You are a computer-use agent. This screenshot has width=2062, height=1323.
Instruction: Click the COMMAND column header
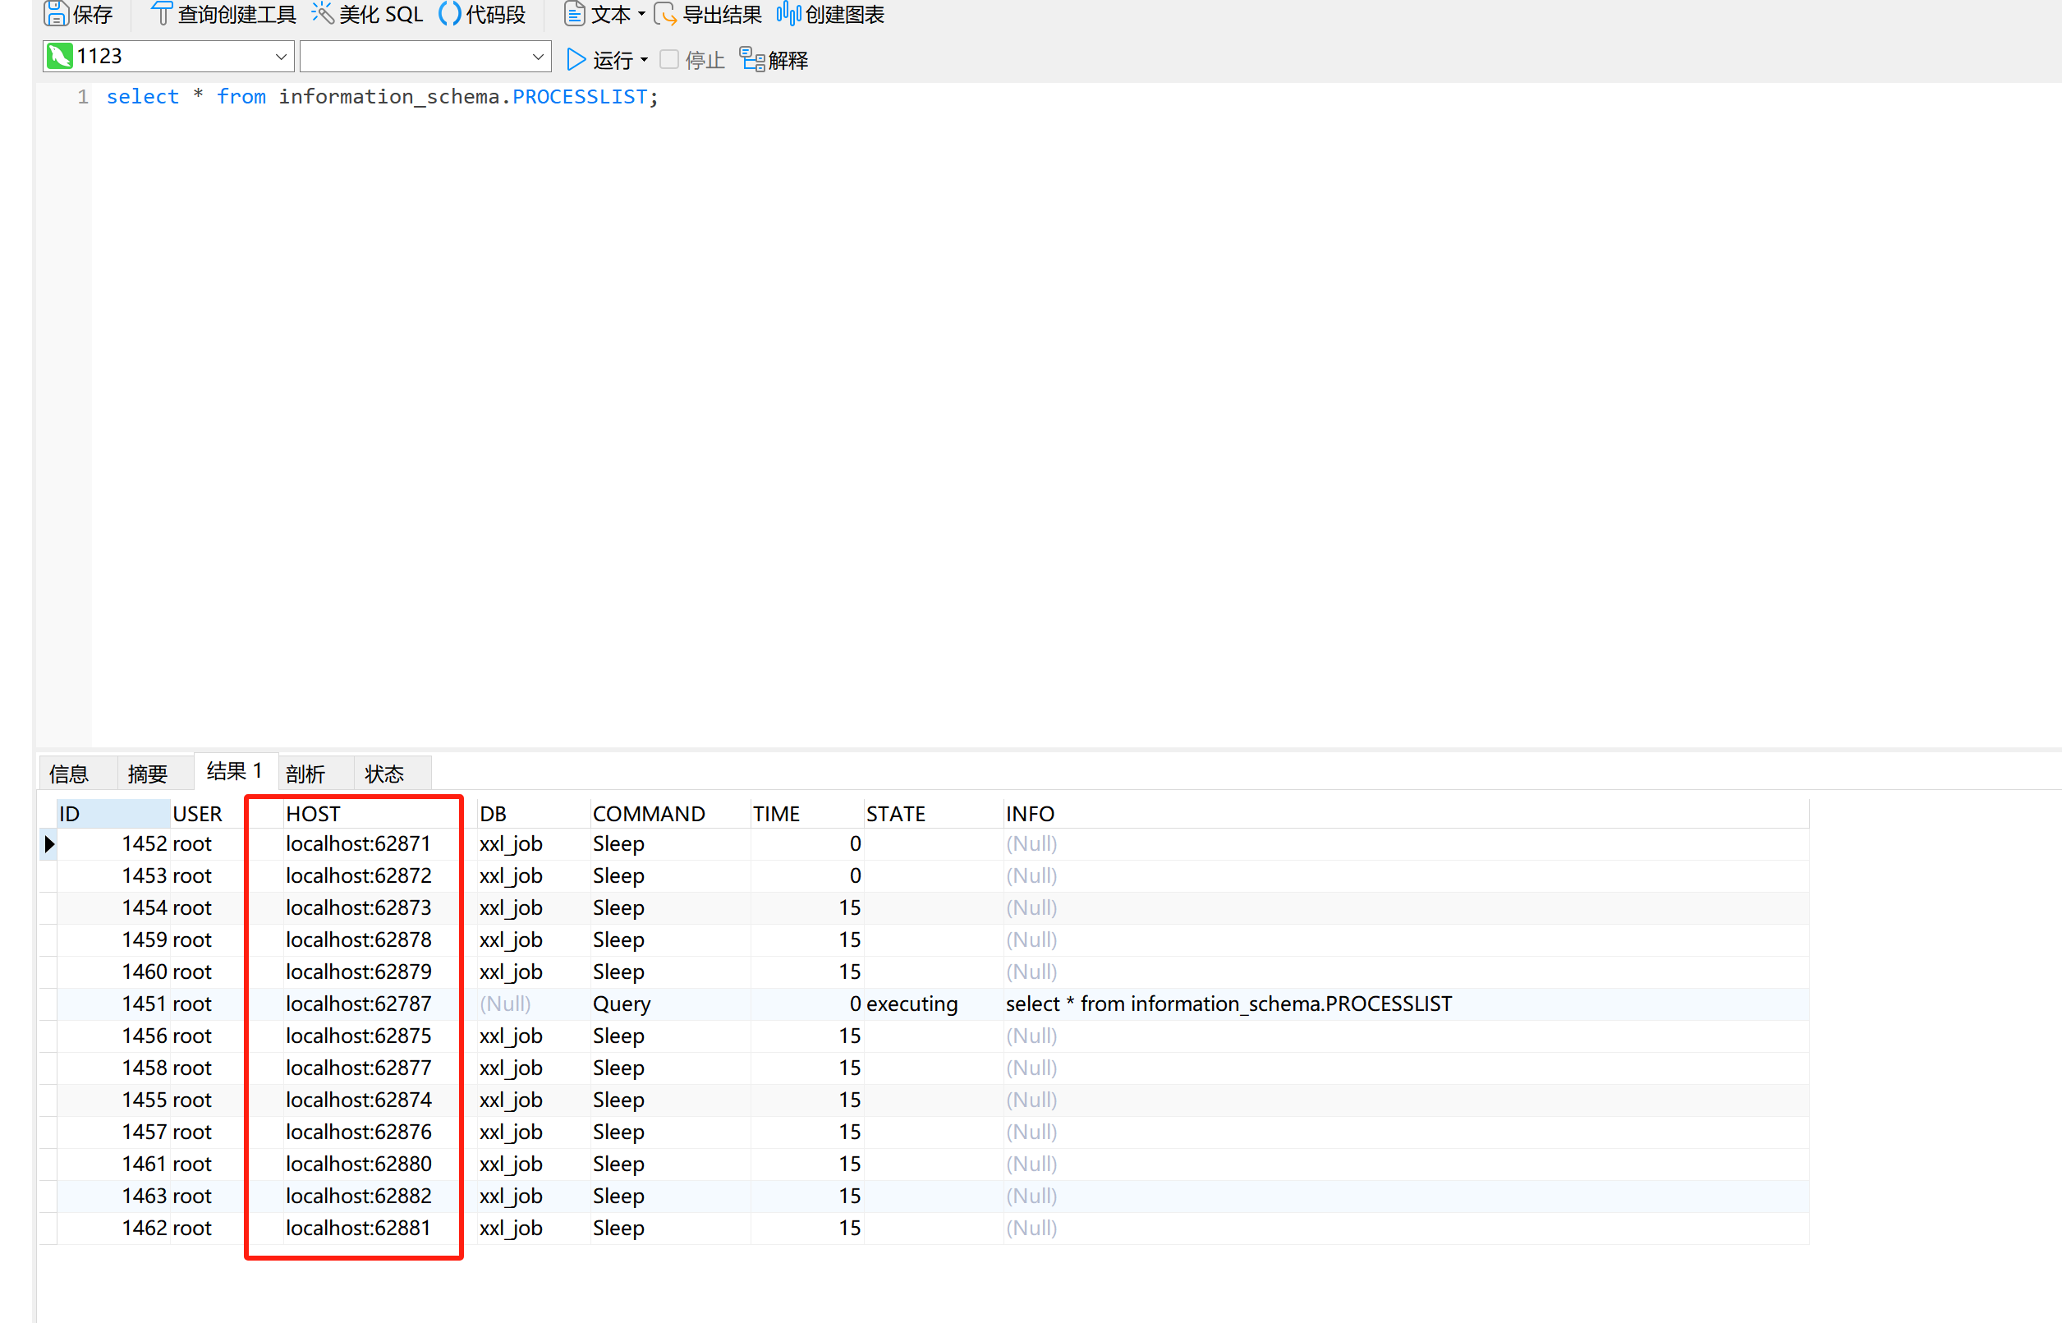(649, 814)
